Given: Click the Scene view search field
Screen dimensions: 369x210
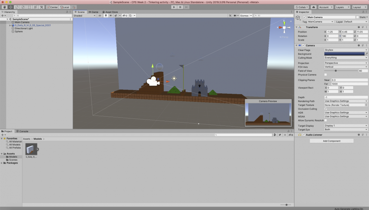Looking at the screenshot, I should click(273, 16).
